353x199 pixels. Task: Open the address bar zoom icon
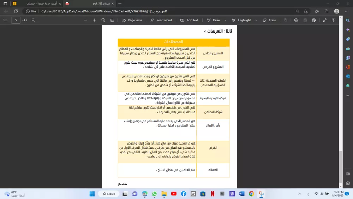click(298, 11)
